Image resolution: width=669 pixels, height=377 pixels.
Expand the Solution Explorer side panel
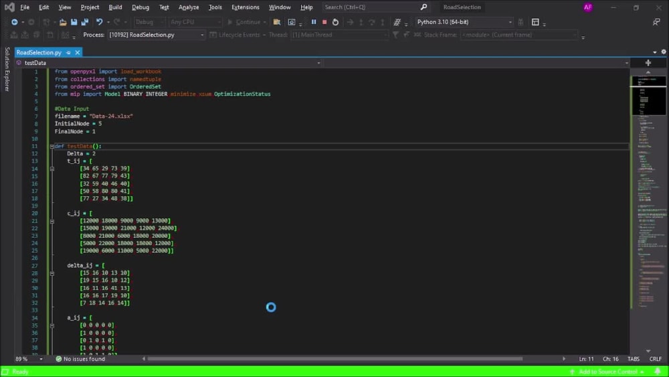click(x=7, y=69)
